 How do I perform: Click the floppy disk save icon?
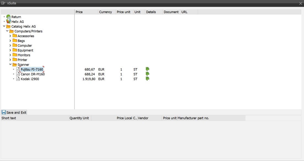click(4, 112)
